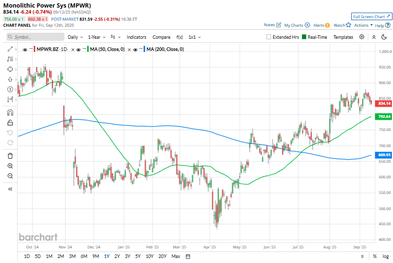Image resolution: width=393 pixels, height=263 pixels.
Task: Remove the MPWR.BZ series with X
Action: (73, 50)
